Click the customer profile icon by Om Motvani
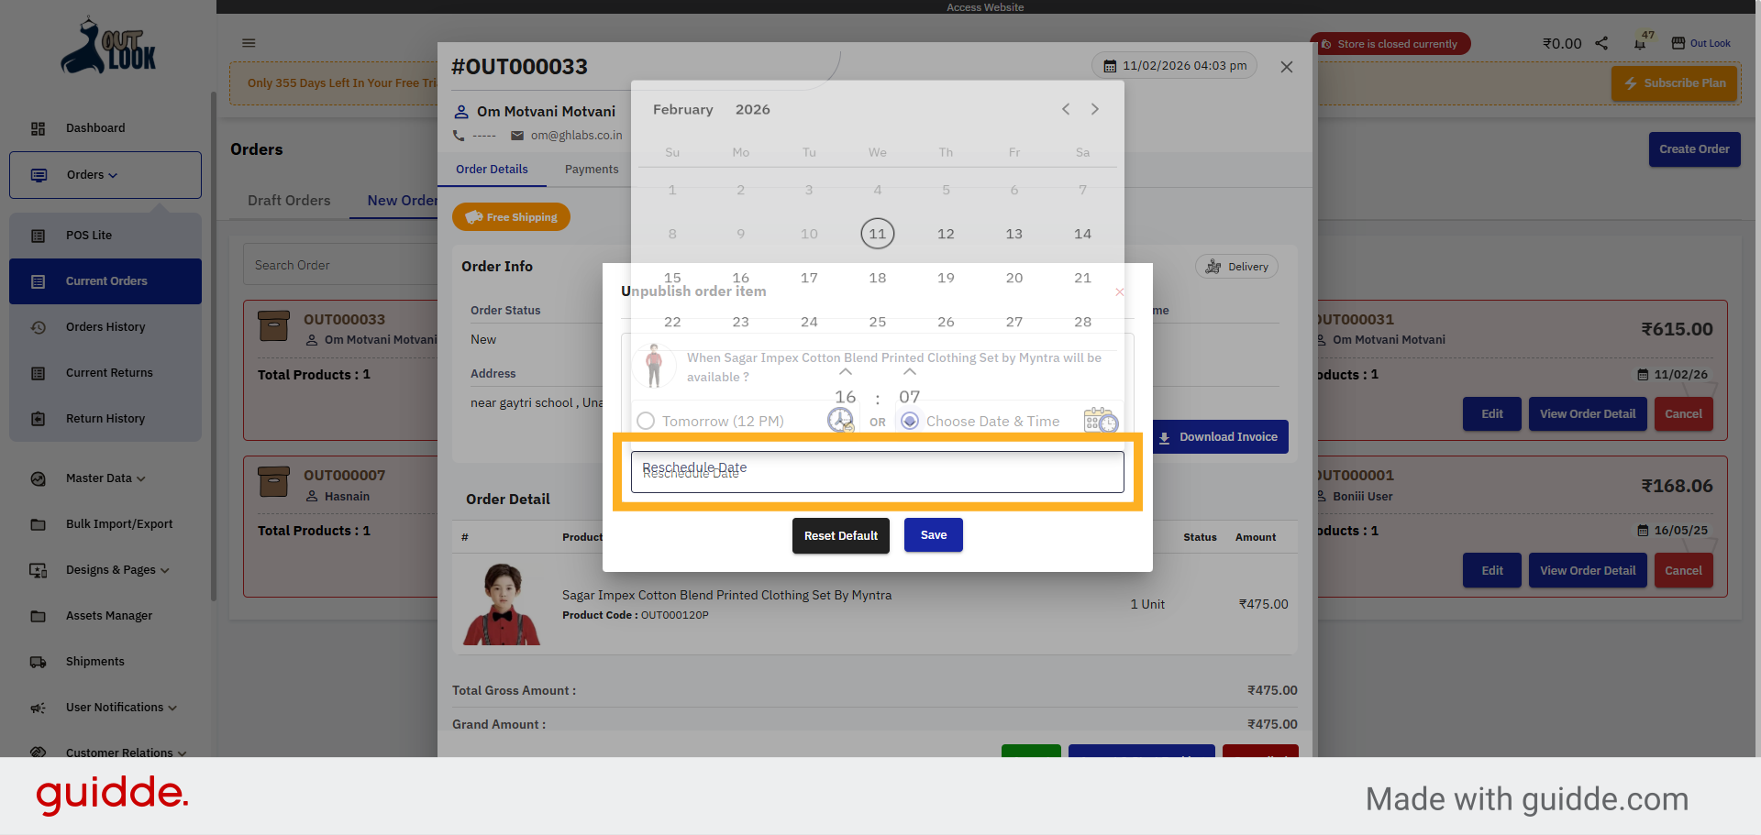 pos(461,112)
